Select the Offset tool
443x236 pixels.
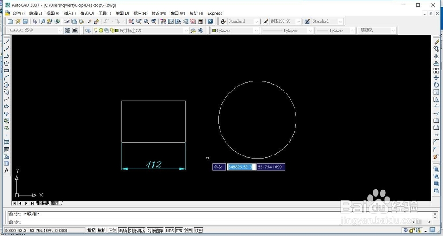click(436, 63)
